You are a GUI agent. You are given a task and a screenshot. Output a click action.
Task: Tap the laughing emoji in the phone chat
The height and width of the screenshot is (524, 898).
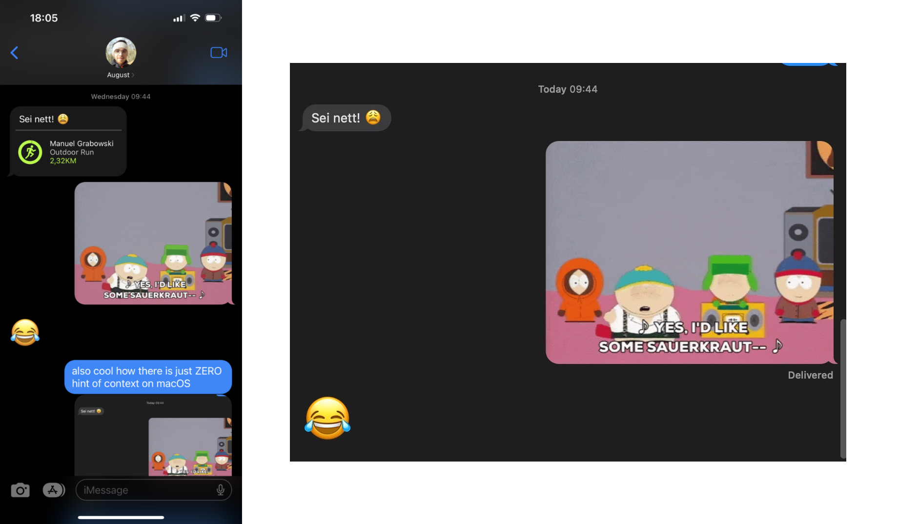coord(25,332)
